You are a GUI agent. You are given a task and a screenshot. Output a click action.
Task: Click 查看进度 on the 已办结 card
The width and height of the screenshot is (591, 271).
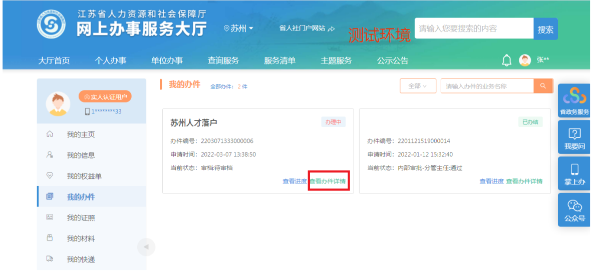[491, 181]
